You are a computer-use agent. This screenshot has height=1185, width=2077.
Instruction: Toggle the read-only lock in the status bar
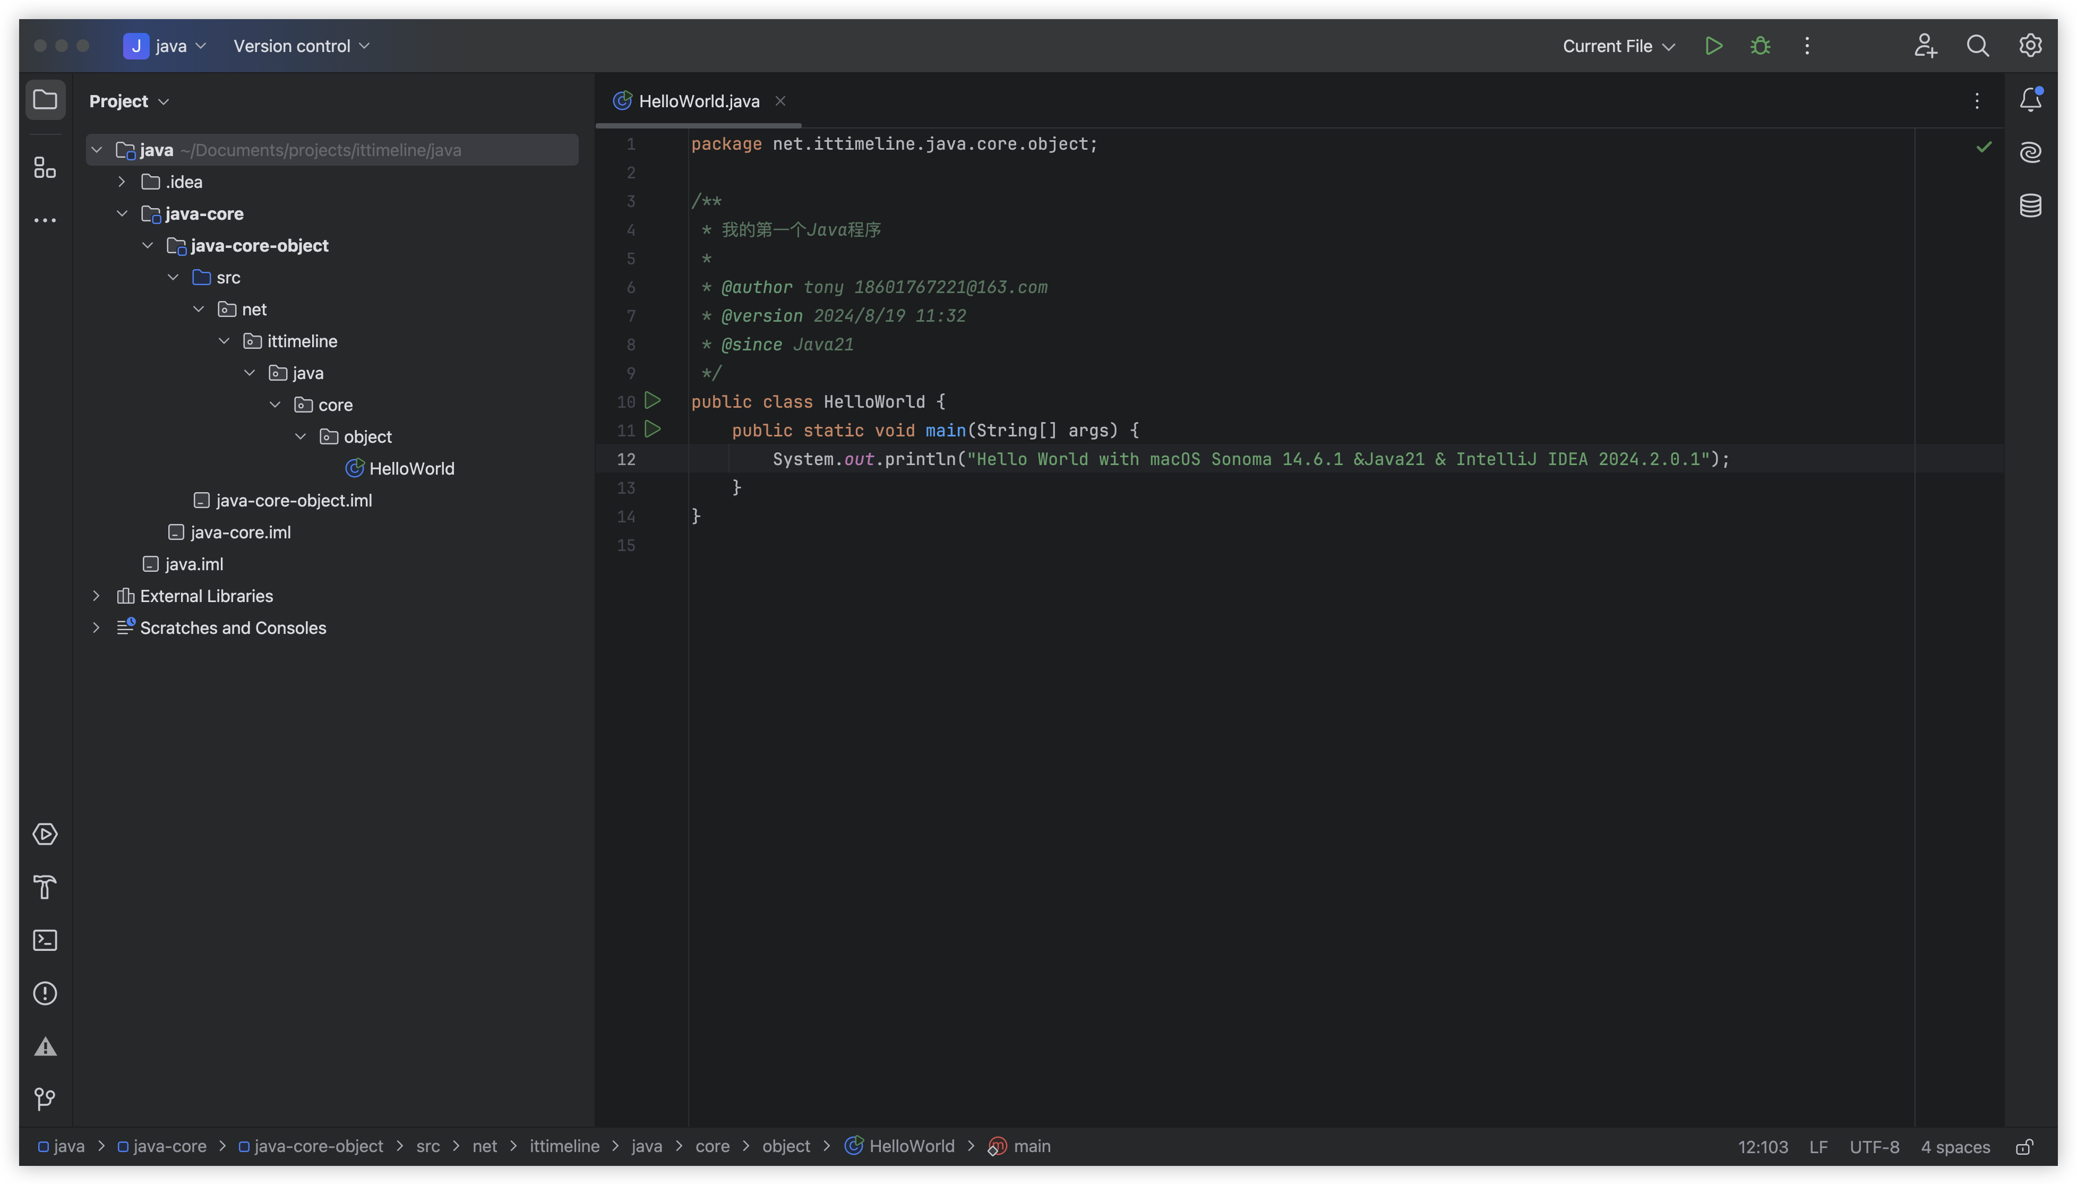click(x=2024, y=1147)
